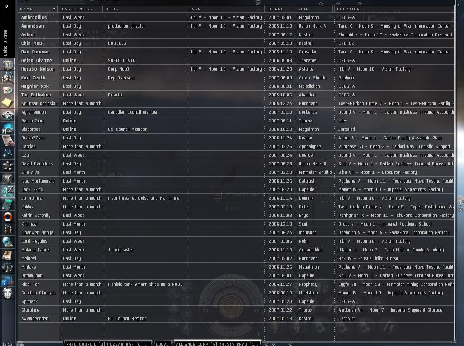Open the in-game Browser globe icon
The image size is (464, 346).
pyautogui.click(x=7, y=242)
